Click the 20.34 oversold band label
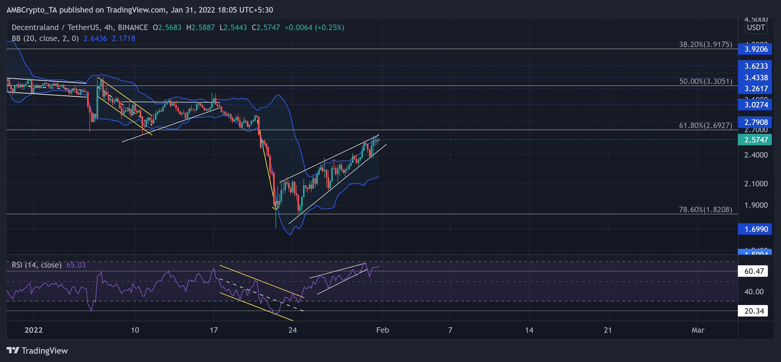 (x=754, y=311)
